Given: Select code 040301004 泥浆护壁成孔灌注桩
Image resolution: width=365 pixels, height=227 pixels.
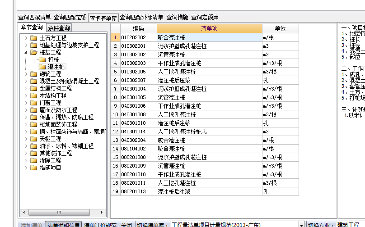Looking at the screenshot, I should click(x=139, y=89).
